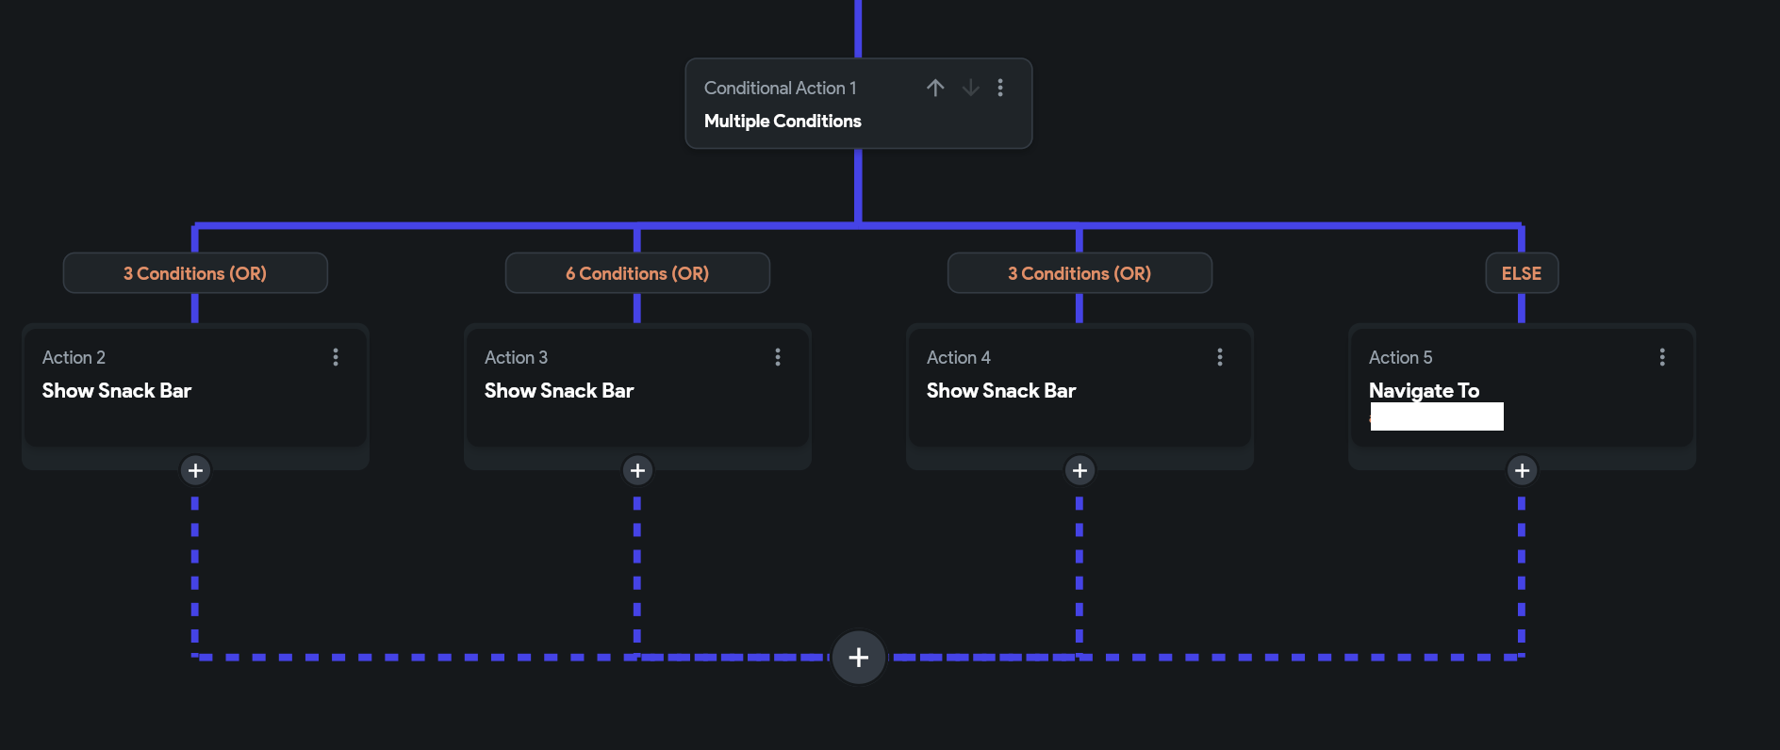
Task: Add an action below Action 5
Action: pos(1522,470)
